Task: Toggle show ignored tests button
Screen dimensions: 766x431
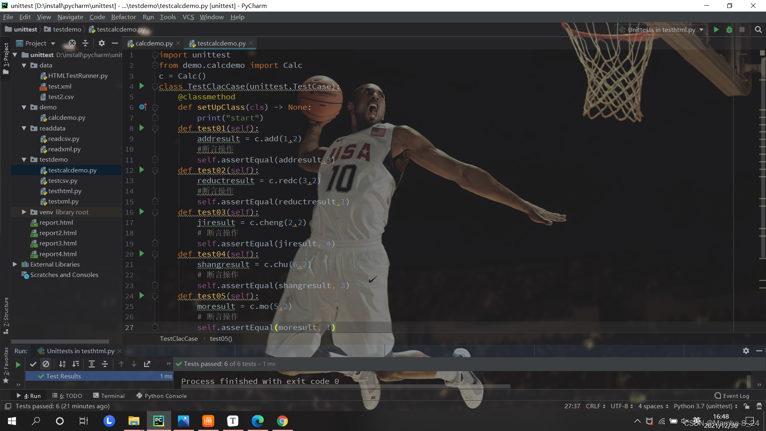Action: (46, 364)
